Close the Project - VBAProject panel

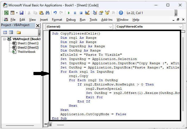coord(38,25)
